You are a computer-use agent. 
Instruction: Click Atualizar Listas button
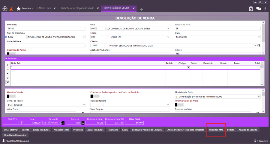tap(61, 130)
